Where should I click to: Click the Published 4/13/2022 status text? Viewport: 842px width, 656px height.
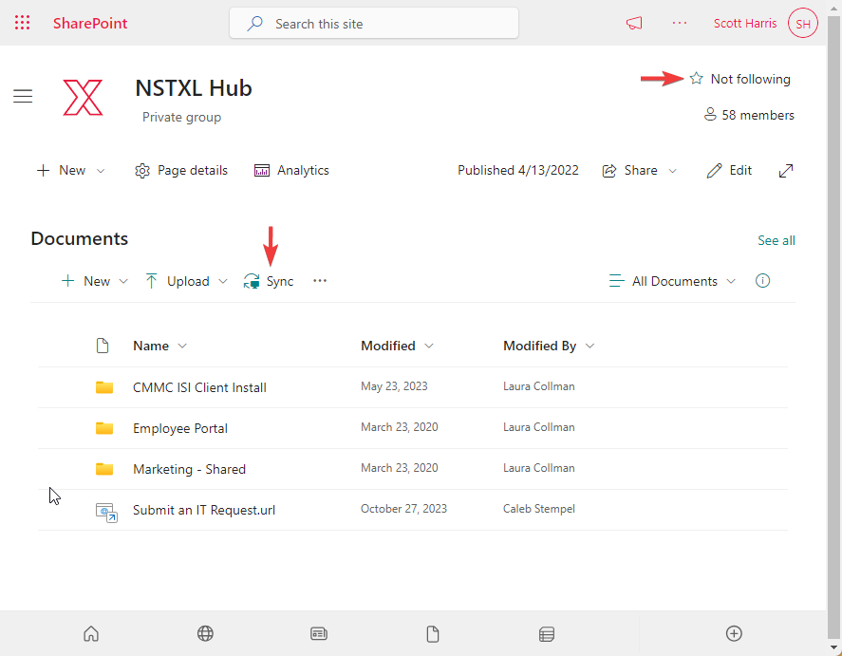(x=518, y=170)
